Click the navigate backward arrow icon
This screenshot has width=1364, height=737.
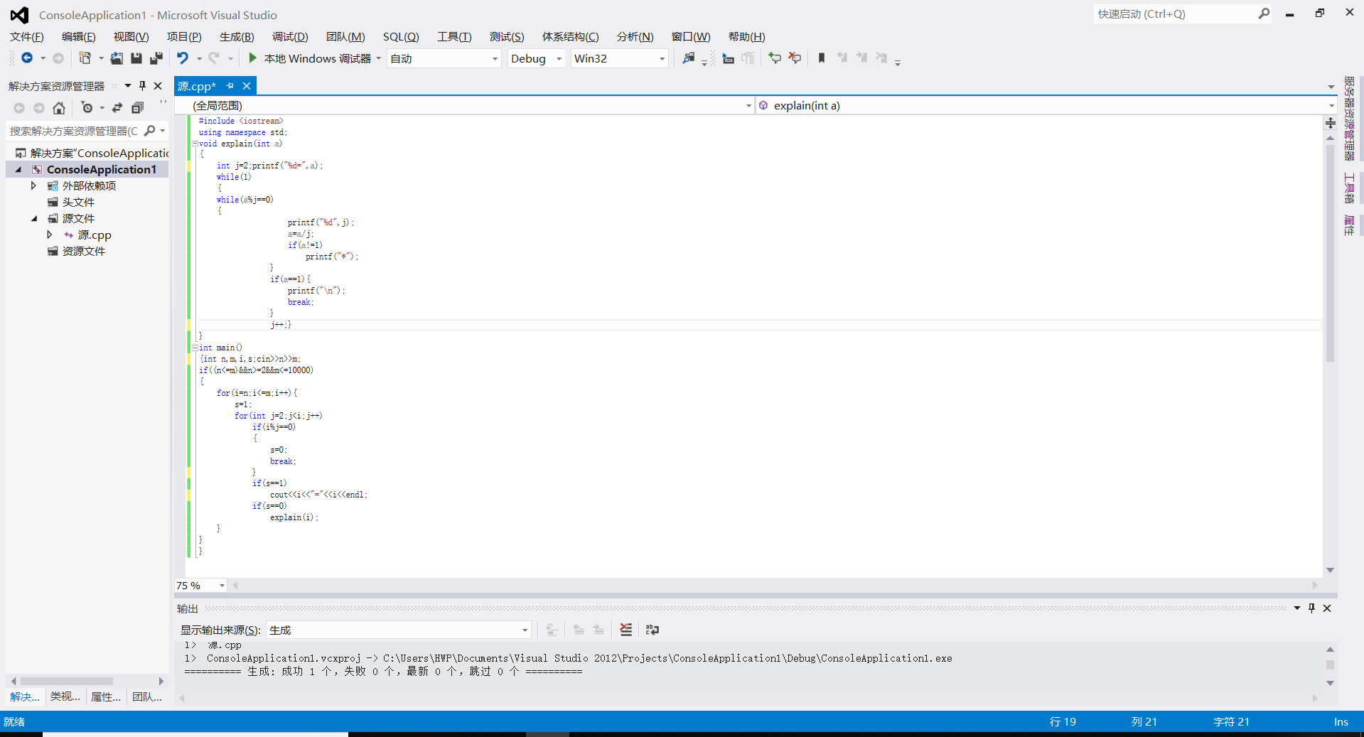pyautogui.click(x=27, y=58)
